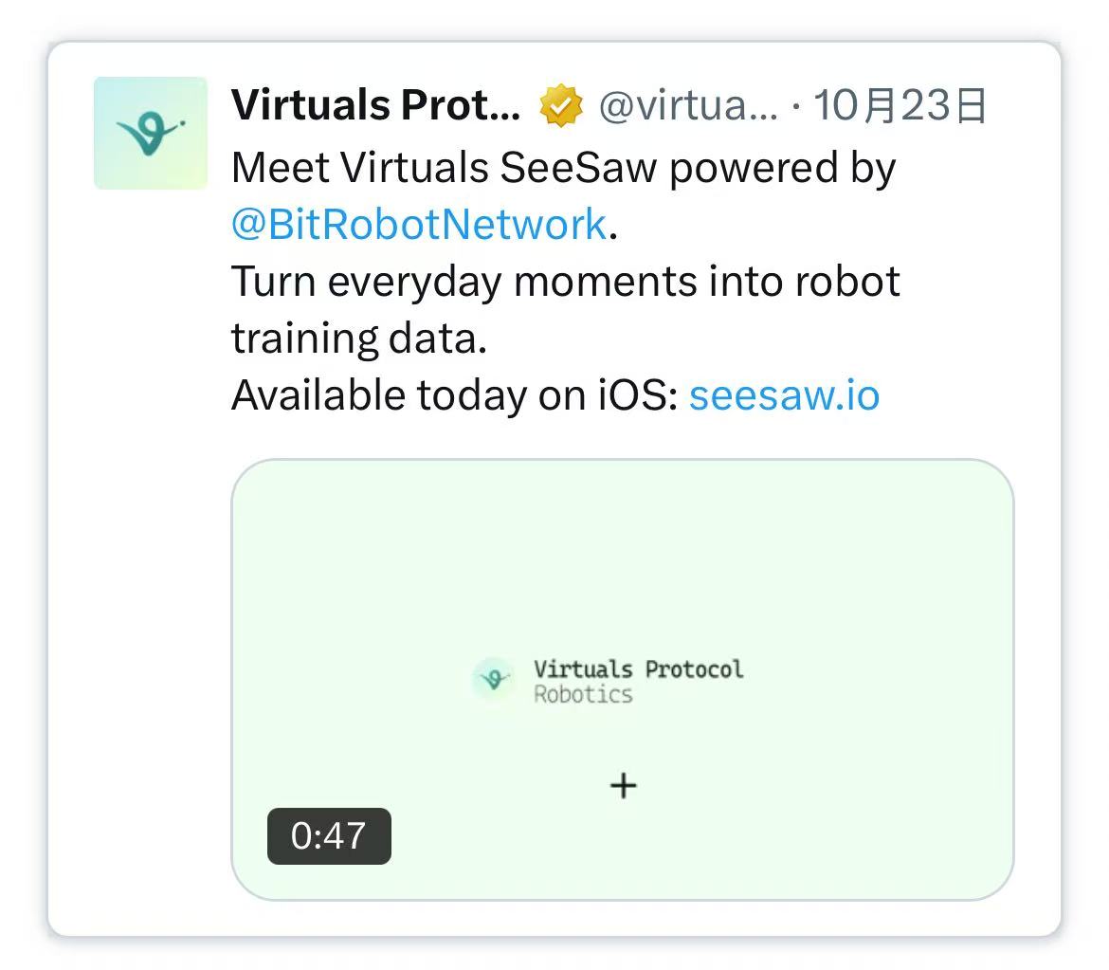Click the truncated @virtua... handle
1109x970 pixels.
coord(689,104)
